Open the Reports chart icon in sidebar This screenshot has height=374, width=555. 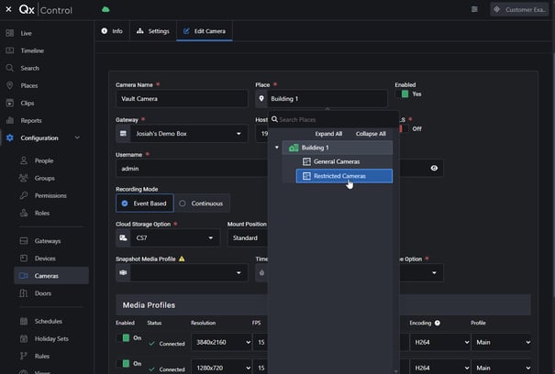coord(10,120)
